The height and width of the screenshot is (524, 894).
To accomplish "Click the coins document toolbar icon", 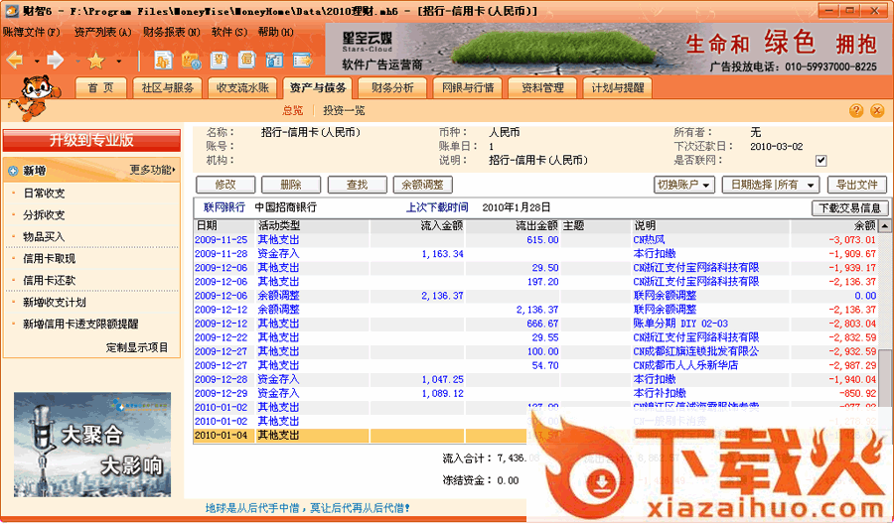I will tap(164, 60).
